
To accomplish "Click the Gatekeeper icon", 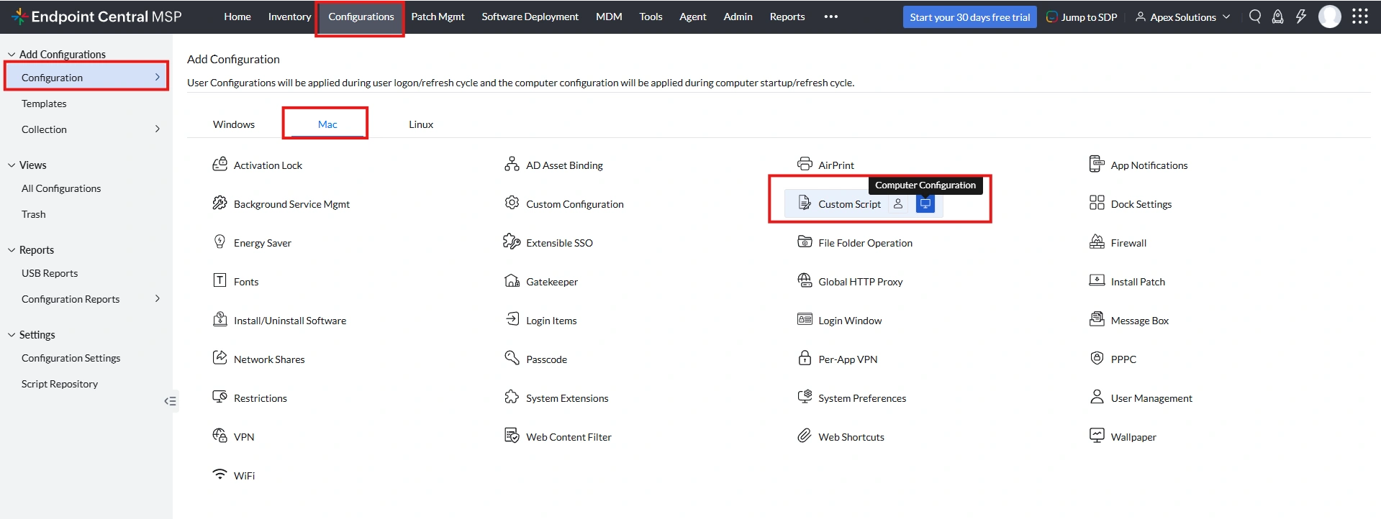I will point(512,281).
